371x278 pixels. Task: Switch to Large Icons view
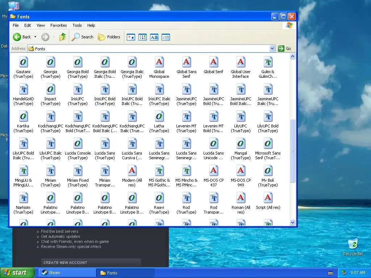[x=131, y=37]
